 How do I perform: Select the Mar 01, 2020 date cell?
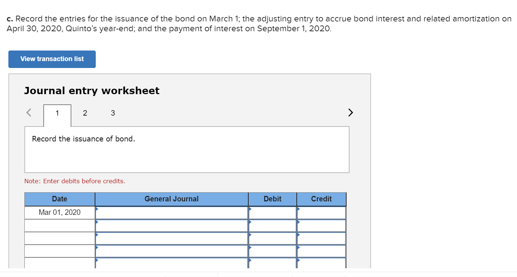(59, 212)
